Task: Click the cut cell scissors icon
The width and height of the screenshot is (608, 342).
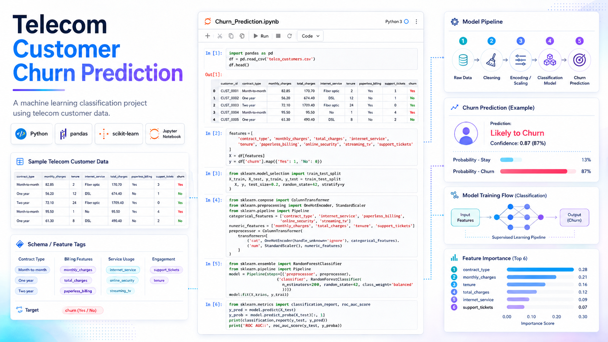Action: click(220, 36)
